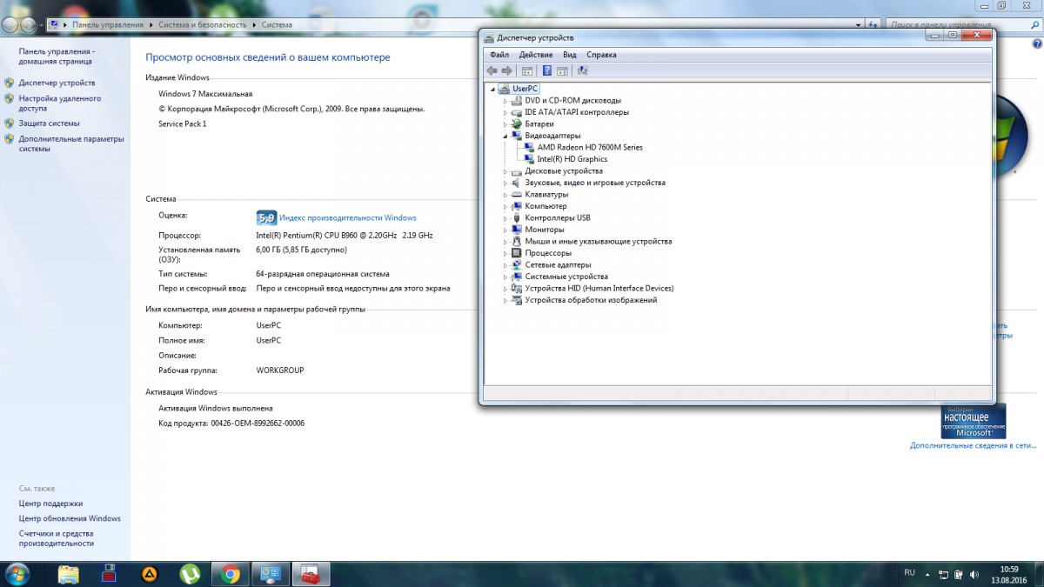1044x587 pixels.
Task: Expand the Процессоры node
Action: 505,253
